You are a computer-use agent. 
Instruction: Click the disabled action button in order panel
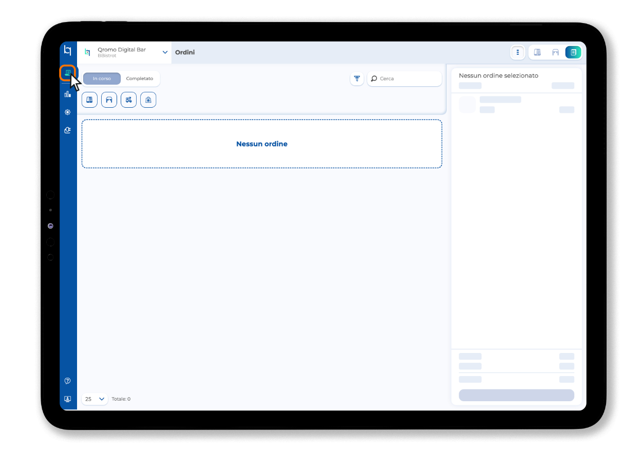(x=516, y=395)
